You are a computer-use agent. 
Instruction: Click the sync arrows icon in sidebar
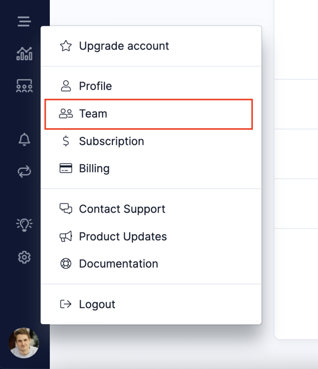tap(24, 172)
